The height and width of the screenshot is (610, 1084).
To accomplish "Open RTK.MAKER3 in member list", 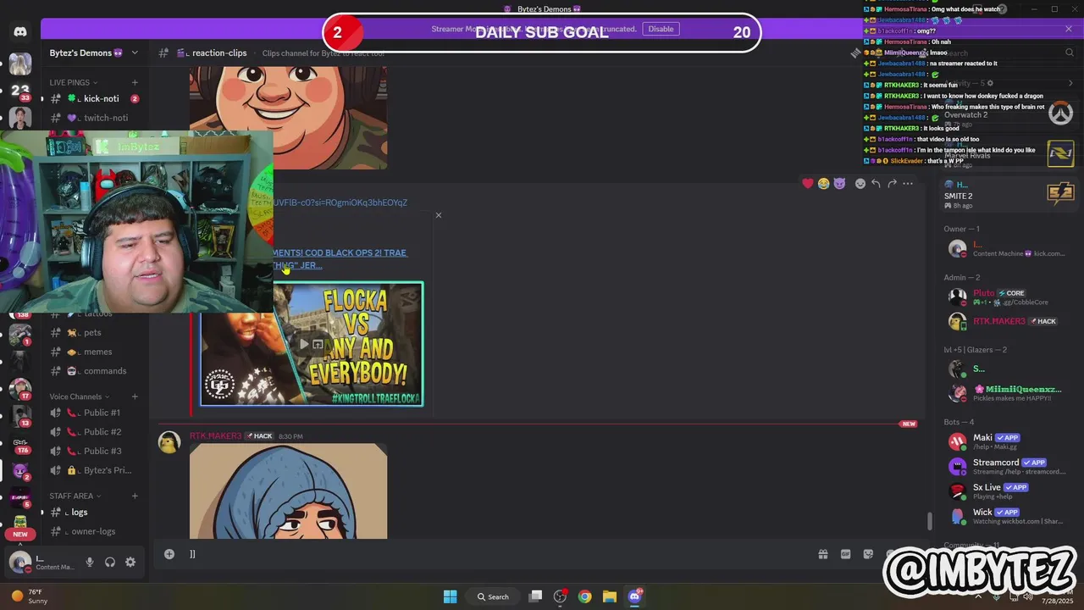I will coord(1004,322).
